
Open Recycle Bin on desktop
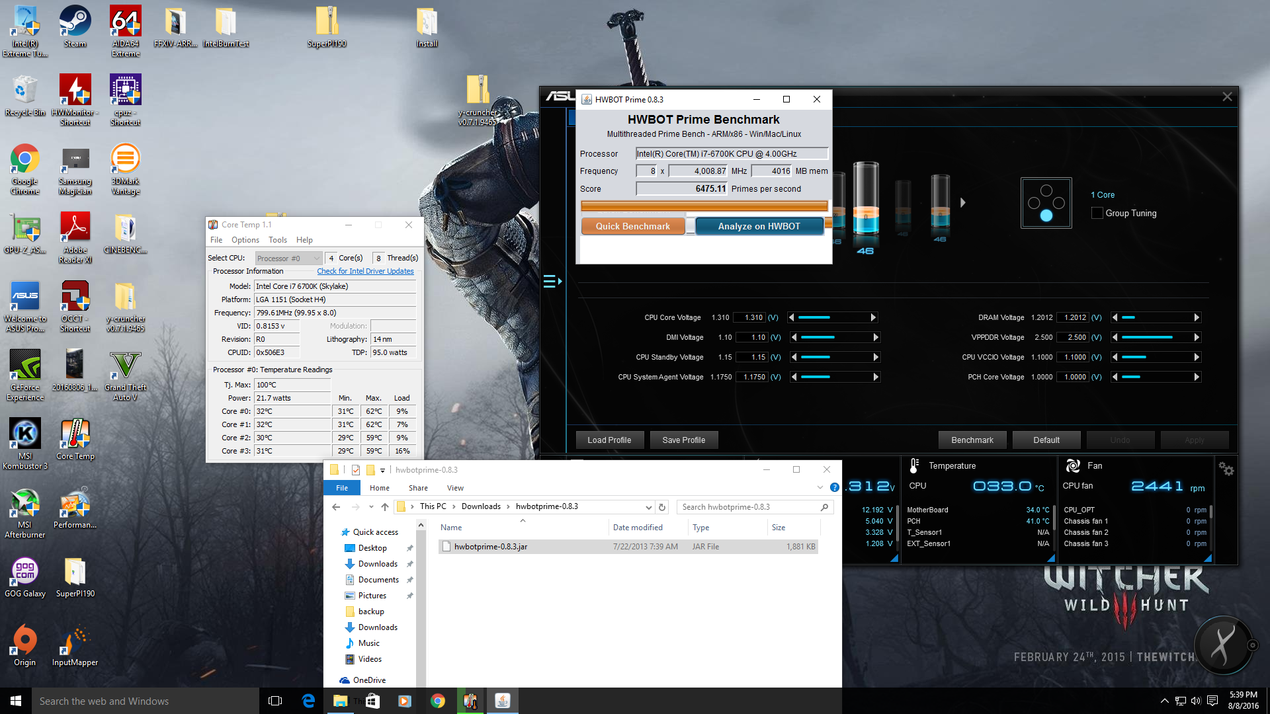[25, 95]
